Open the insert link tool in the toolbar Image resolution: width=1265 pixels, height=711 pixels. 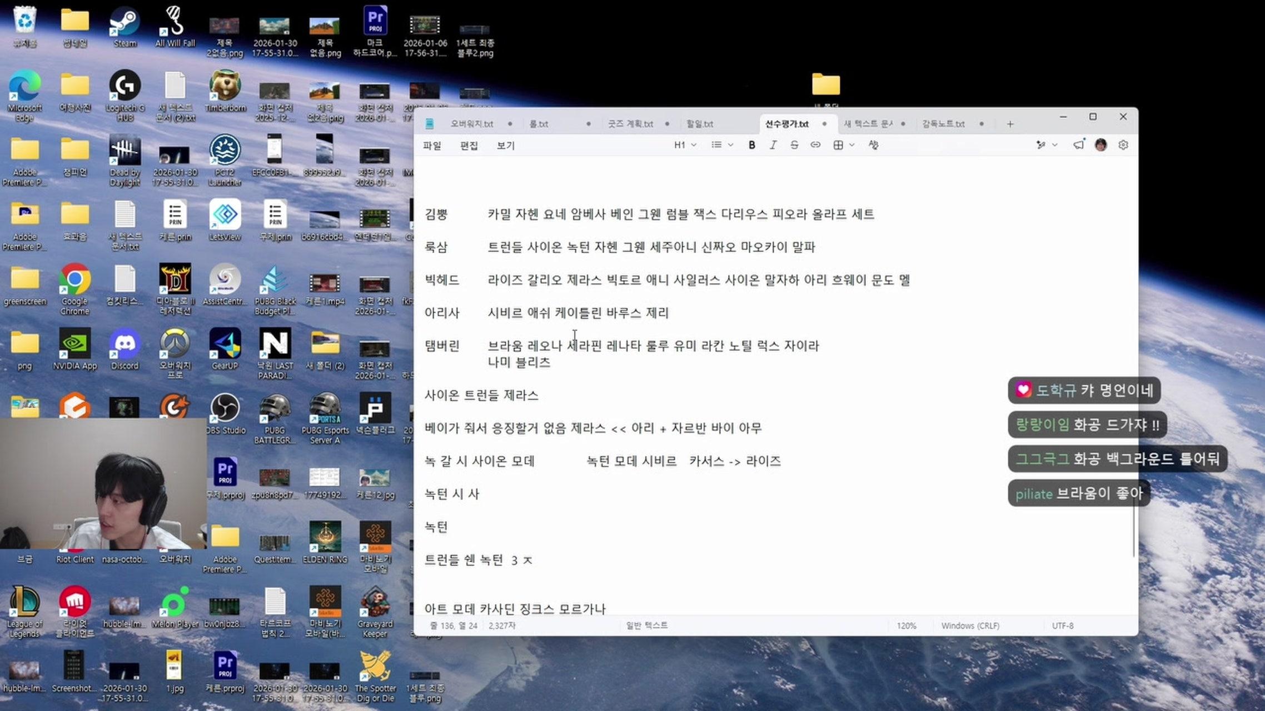click(815, 145)
